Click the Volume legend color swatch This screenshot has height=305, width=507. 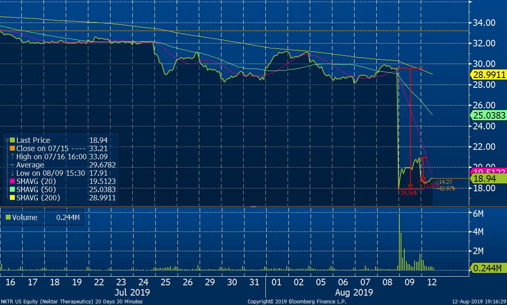pos(9,218)
